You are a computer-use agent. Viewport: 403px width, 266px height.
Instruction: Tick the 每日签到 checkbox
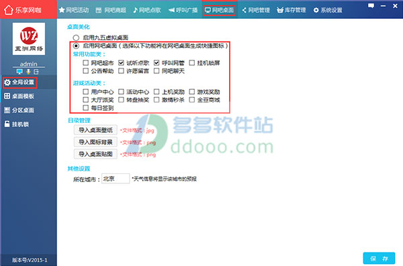tap(85, 107)
